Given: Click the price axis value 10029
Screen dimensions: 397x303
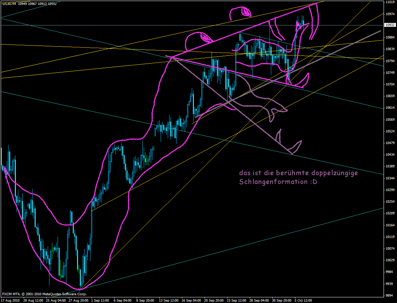Looking at the screenshot, I should (x=390, y=260).
